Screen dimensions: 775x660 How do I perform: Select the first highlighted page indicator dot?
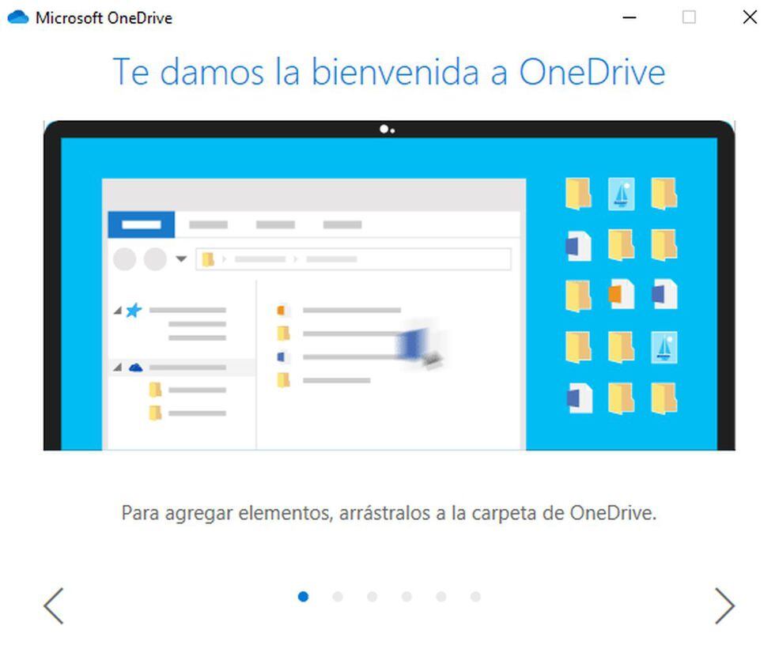303,597
